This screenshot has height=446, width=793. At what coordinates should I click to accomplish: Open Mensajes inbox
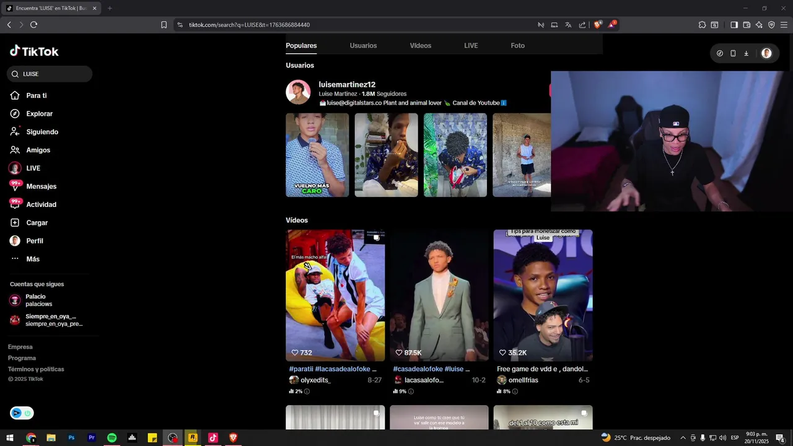(33, 186)
